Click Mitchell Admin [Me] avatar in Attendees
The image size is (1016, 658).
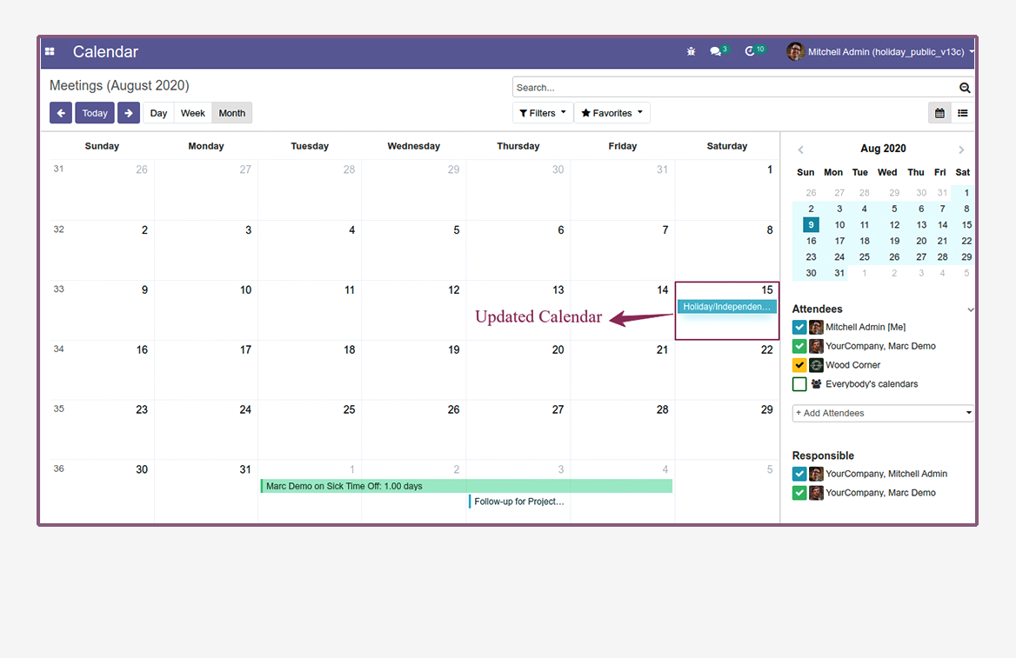[x=817, y=328]
